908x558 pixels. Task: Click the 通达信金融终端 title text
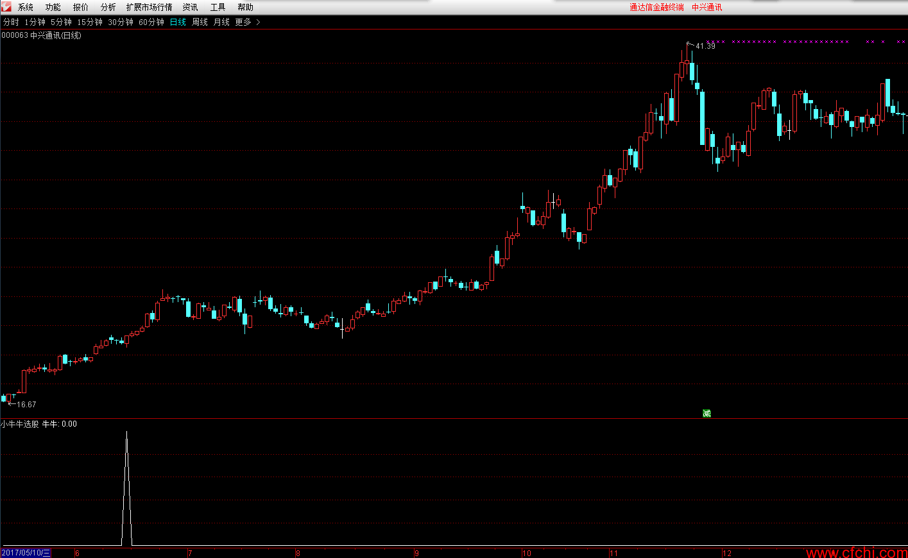656,7
